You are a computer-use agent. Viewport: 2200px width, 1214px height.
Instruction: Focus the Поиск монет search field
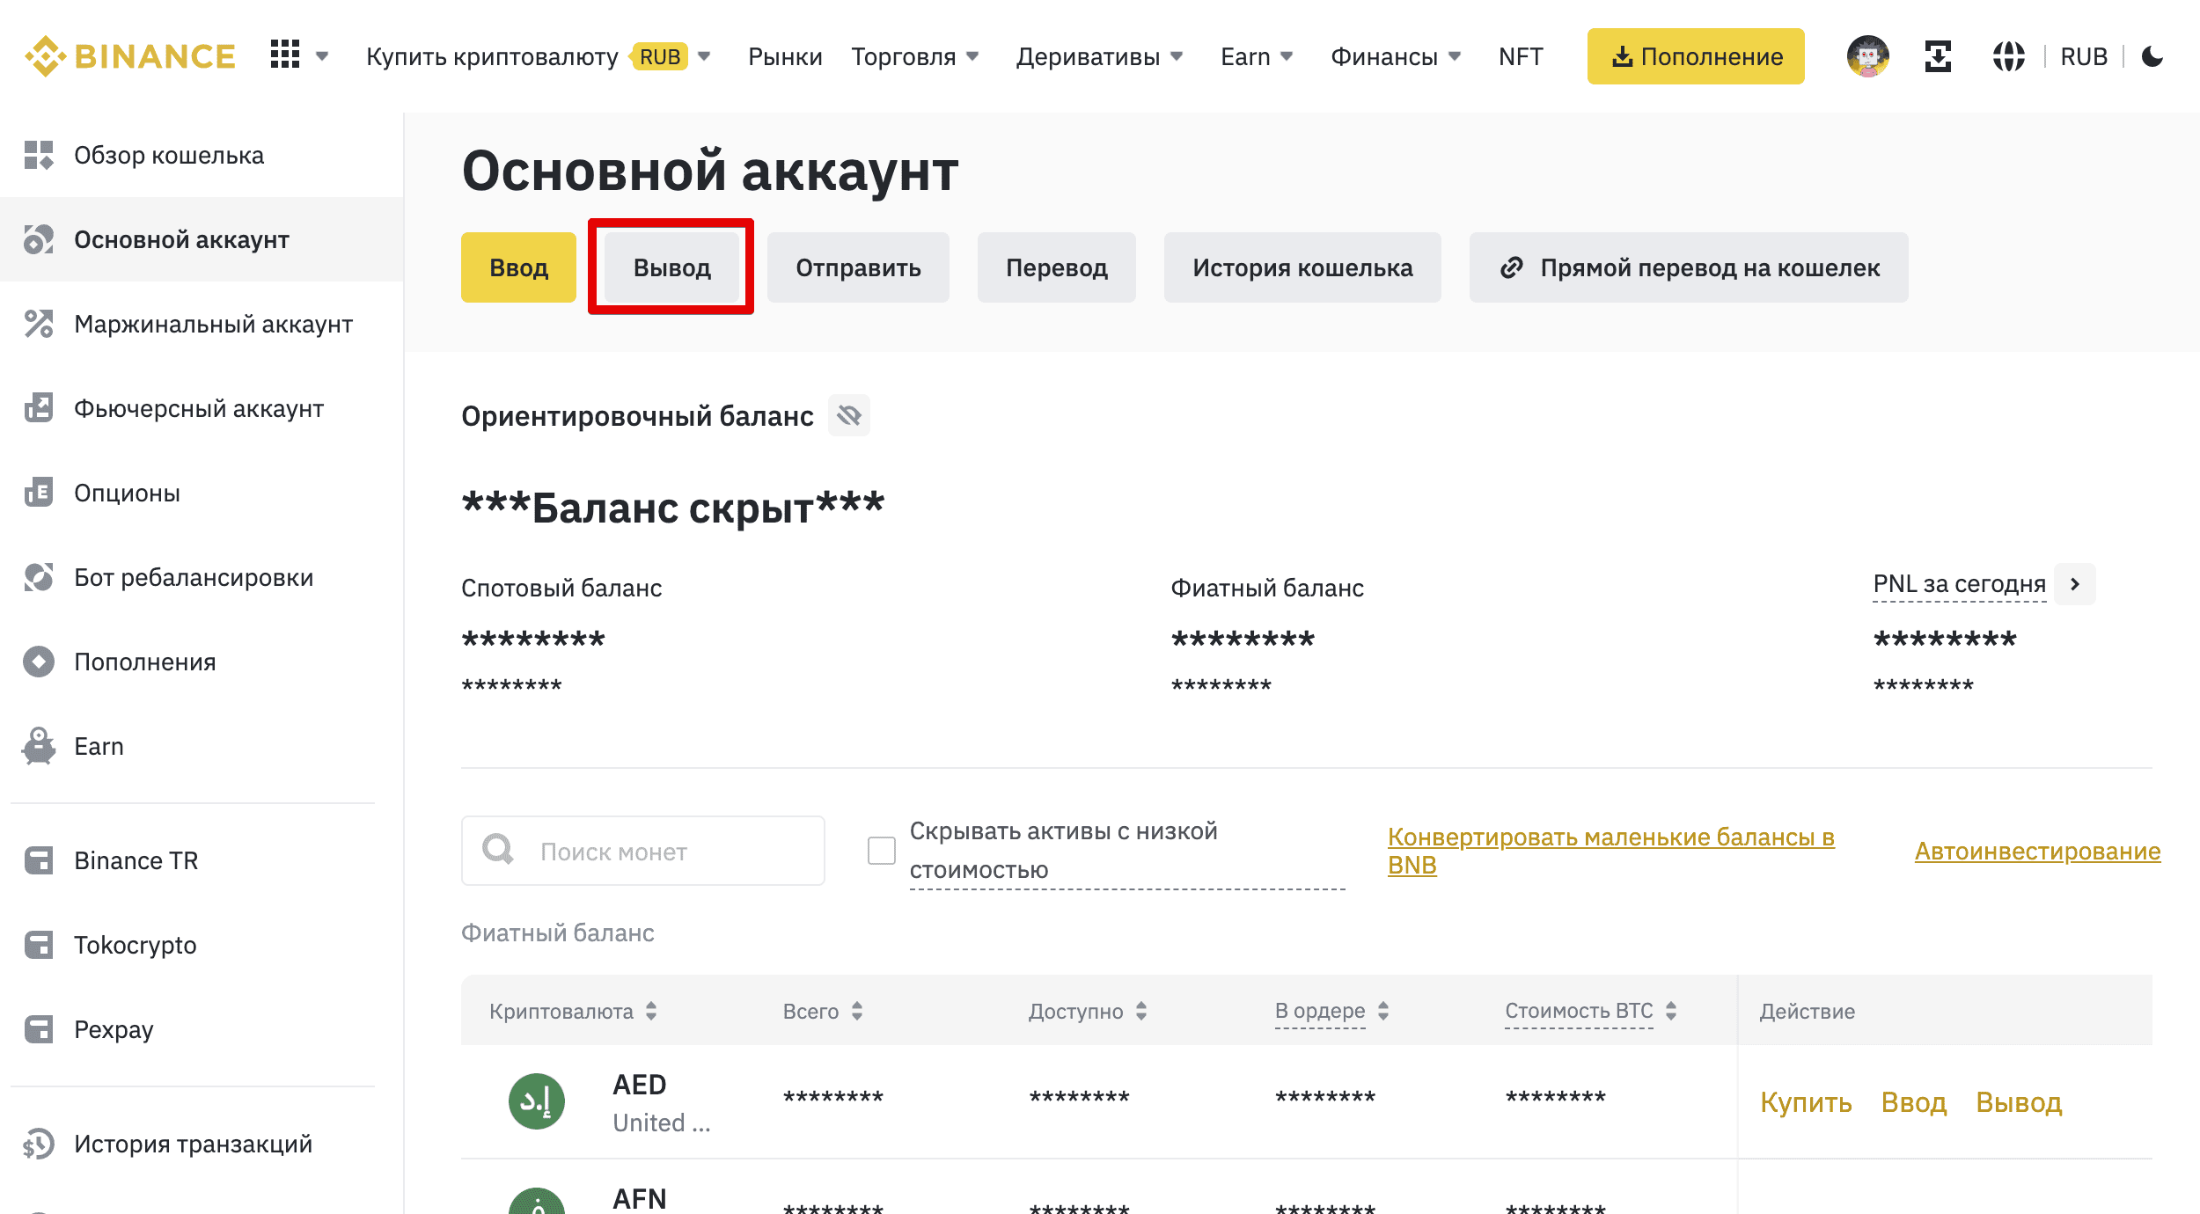[x=642, y=850]
